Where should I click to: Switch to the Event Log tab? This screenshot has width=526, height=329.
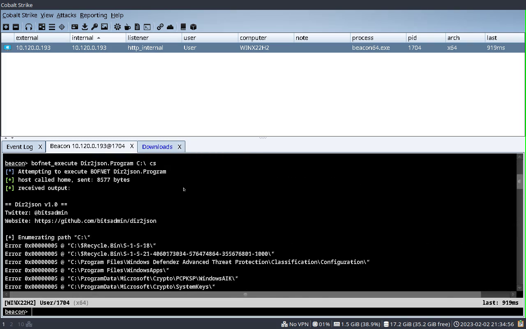tap(18, 146)
